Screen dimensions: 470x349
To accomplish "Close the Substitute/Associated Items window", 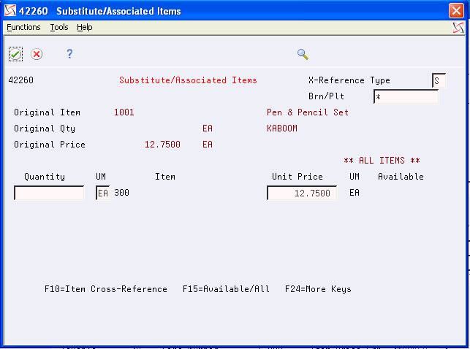I will [x=456, y=11].
